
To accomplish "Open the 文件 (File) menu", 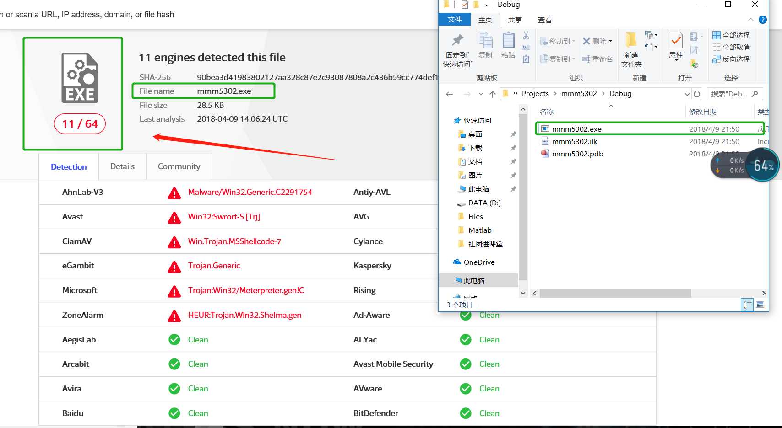I will (455, 19).
